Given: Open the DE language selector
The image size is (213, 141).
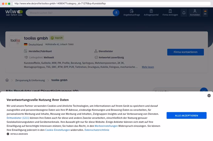Looking at the screenshot, I should click(x=205, y=13).
